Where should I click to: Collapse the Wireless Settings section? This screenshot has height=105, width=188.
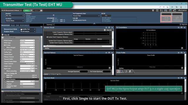click(3, 37)
